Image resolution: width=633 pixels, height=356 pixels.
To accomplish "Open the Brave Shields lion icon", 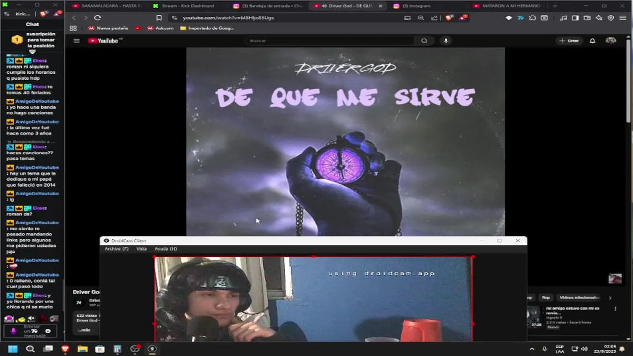I will [x=449, y=17].
